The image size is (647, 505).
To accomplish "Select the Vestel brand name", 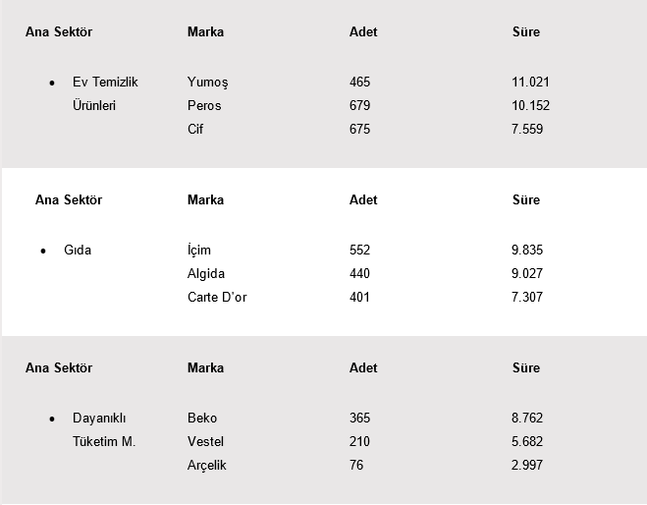I will click(206, 442).
